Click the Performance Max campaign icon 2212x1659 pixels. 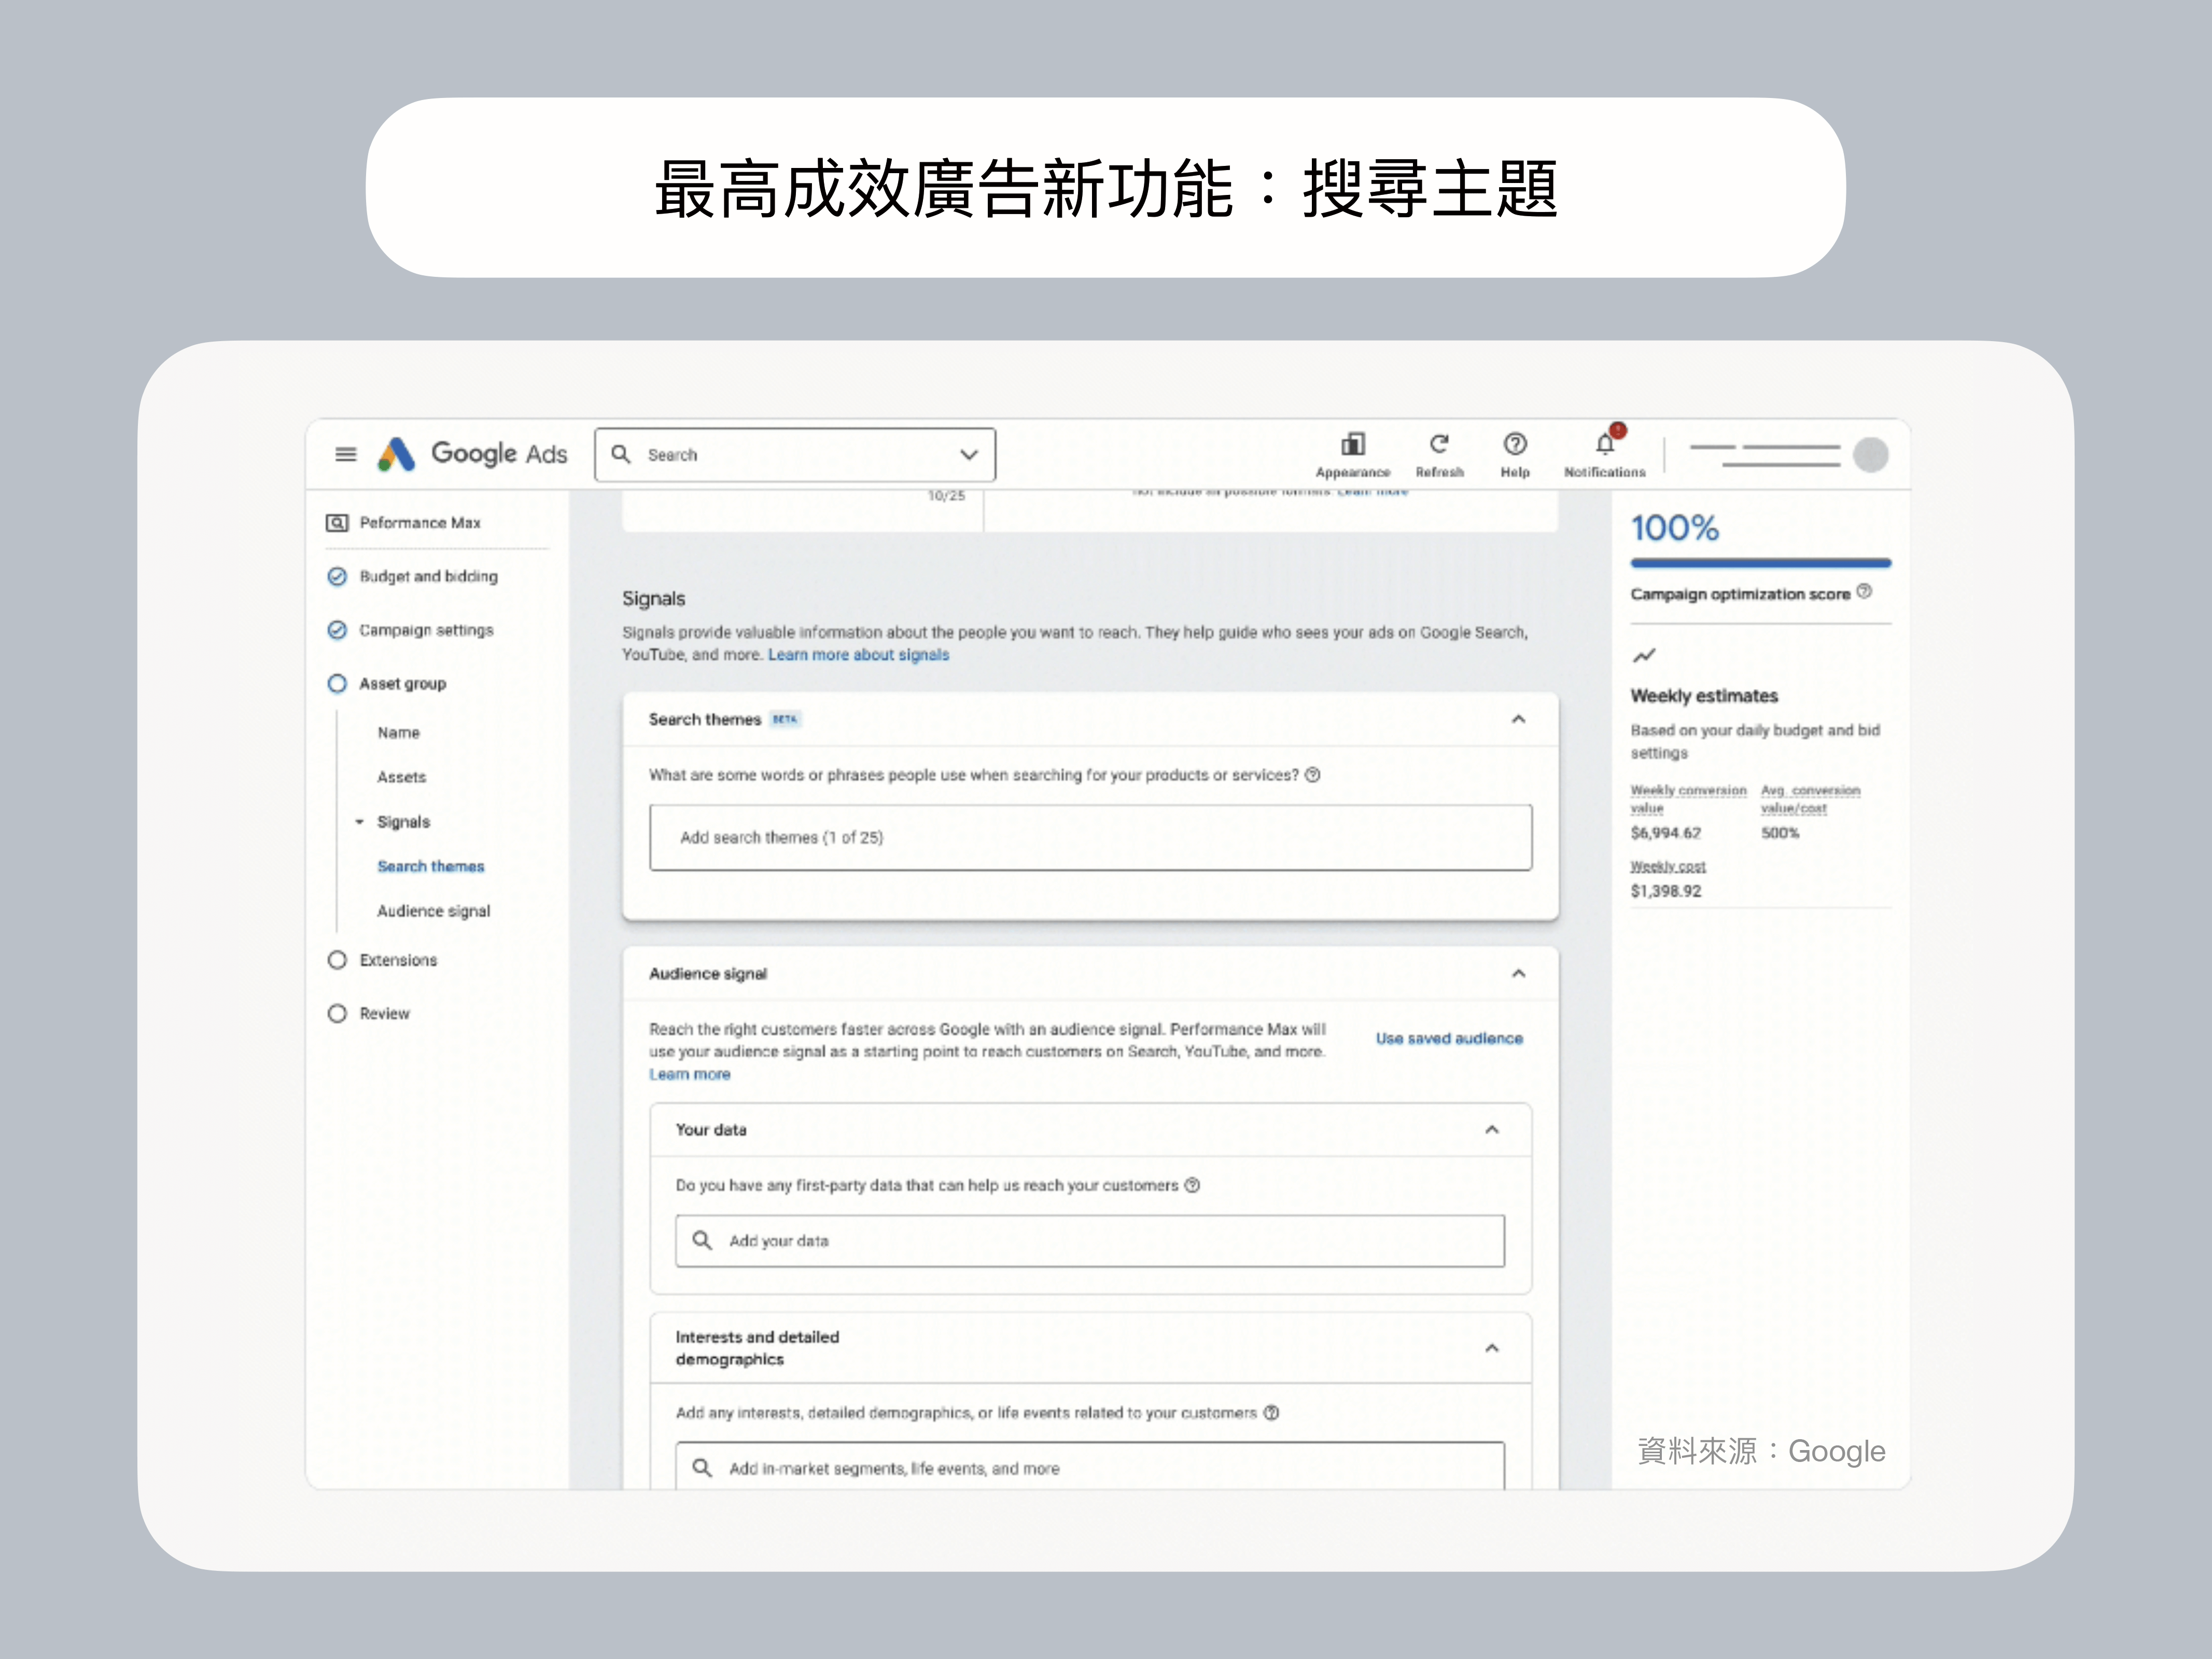pos(337,523)
